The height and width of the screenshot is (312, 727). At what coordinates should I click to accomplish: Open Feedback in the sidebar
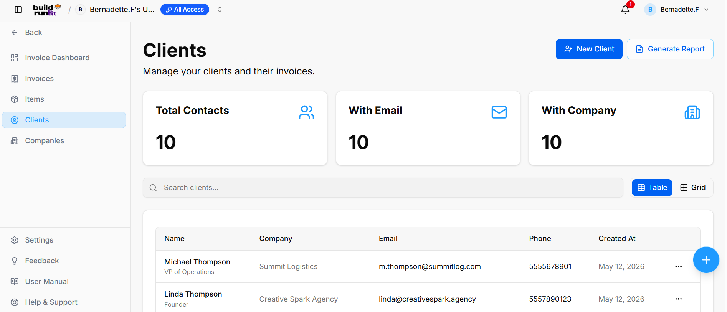tap(64, 261)
